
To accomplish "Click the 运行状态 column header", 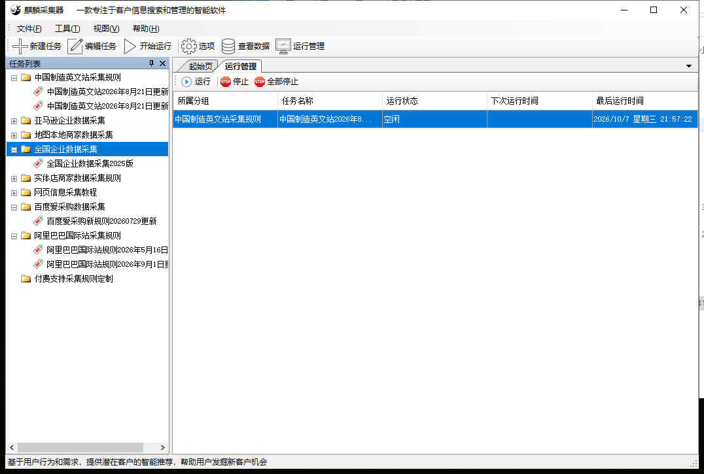I will coord(434,101).
